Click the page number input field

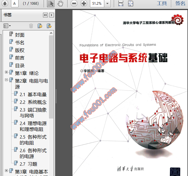point(14,4)
